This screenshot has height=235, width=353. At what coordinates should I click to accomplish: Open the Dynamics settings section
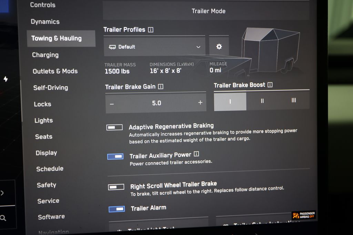coord(45,22)
